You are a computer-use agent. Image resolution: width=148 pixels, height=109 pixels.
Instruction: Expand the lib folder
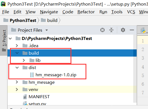pos(24,60)
